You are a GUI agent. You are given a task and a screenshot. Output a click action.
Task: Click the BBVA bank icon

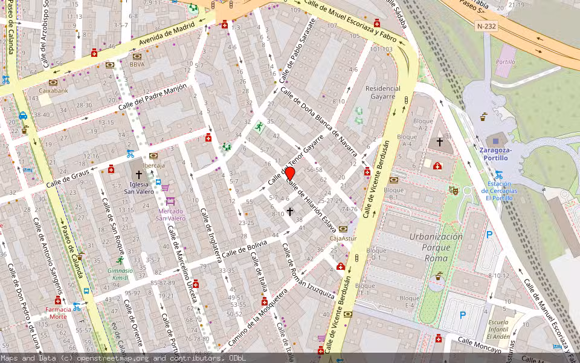point(137,57)
